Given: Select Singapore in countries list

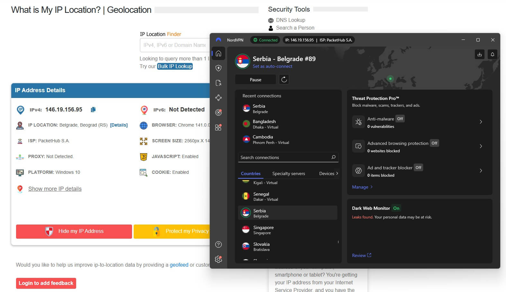Looking at the screenshot, I should point(288,229).
